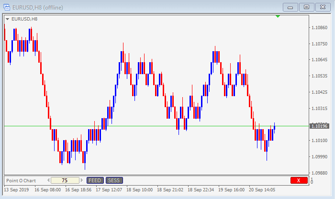The image size is (335, 199).
Task: Maximize the EURUSD chart window
Action: (x=307, y=7)
